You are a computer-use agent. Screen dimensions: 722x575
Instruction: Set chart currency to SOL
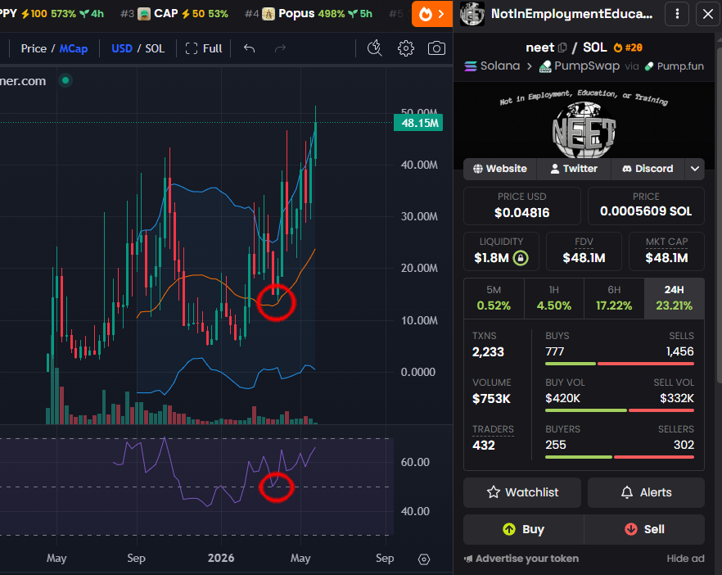155,48
